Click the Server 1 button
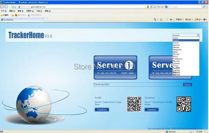This screenshot has height=133, width=209. (x=115, y=68)
